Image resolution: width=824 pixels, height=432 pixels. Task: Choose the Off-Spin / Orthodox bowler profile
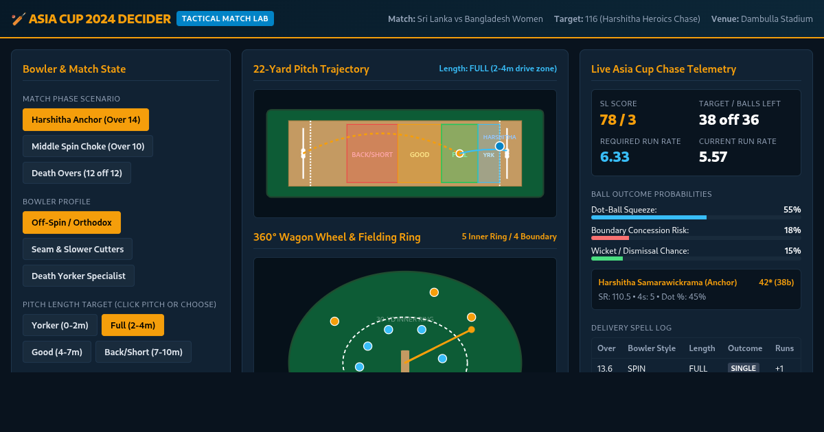(71, 222)
